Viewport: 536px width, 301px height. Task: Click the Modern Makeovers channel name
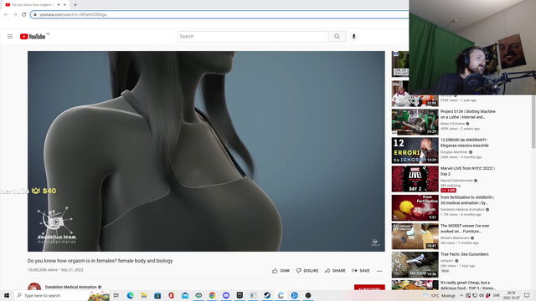click(x=455, y=237)
